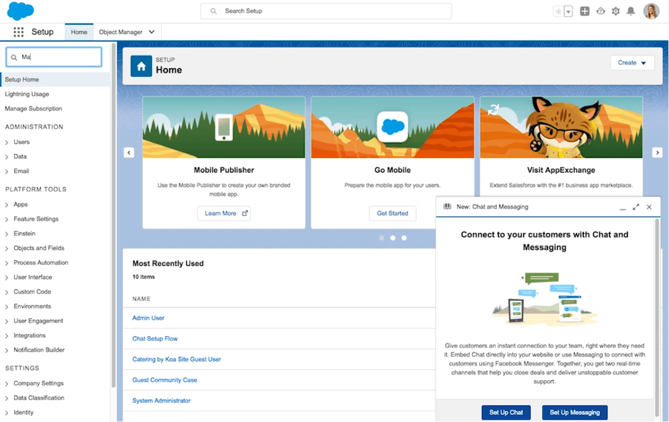This screenshot has width=669, height=422.
Task: Click inside the Quick Find search box
Action: 53,57
